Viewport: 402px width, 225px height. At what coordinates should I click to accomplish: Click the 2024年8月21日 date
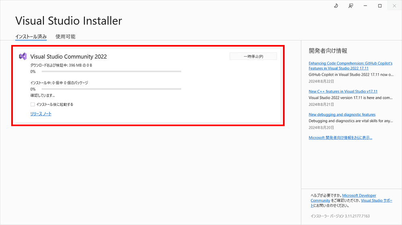(x=321, y=104)
